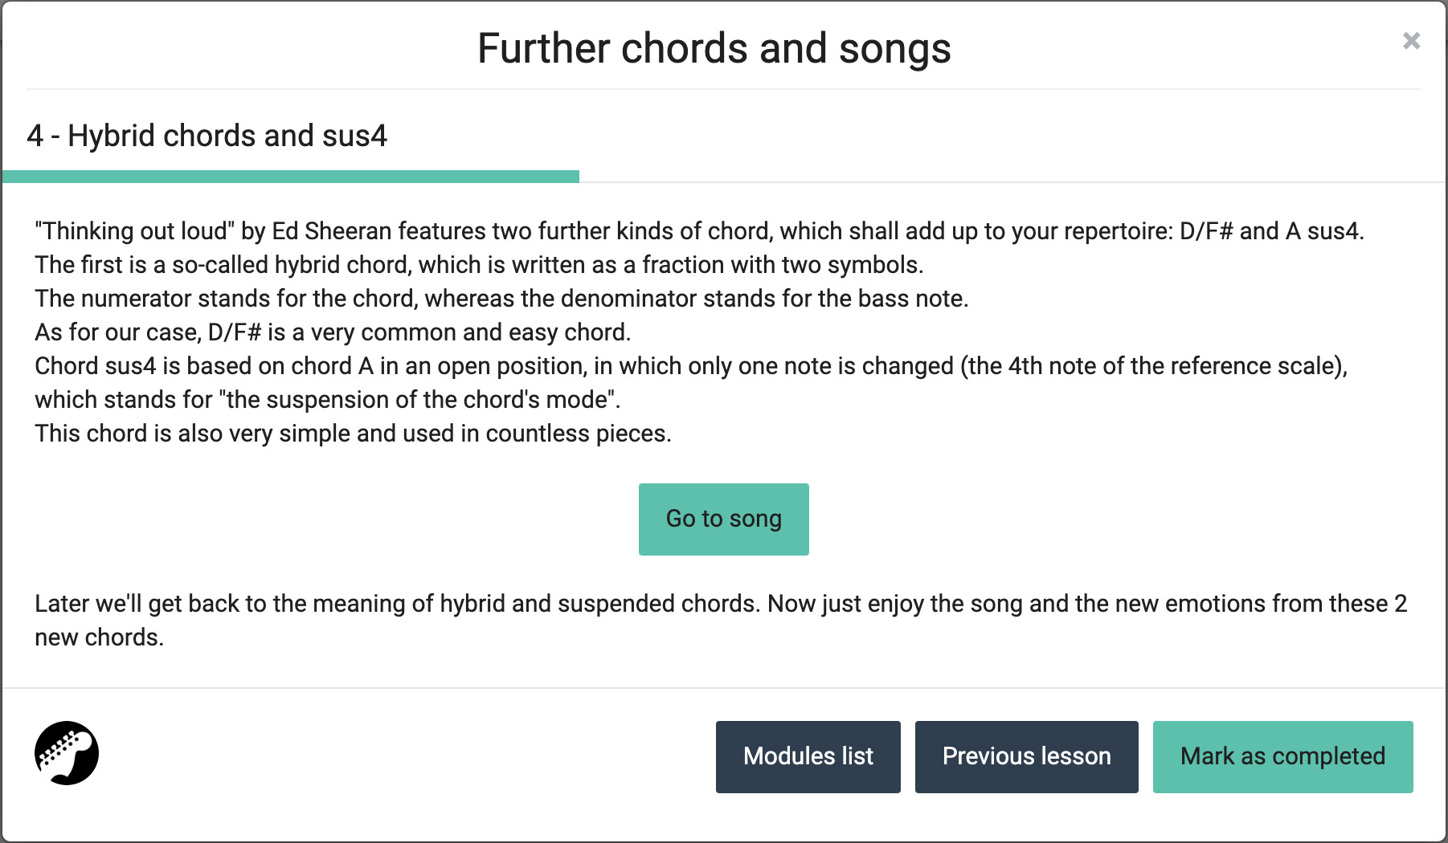The height and width of the screenshot is (843, 1448).
Task: Click the dismiss icon above the lesson text
Action: 1411,40
